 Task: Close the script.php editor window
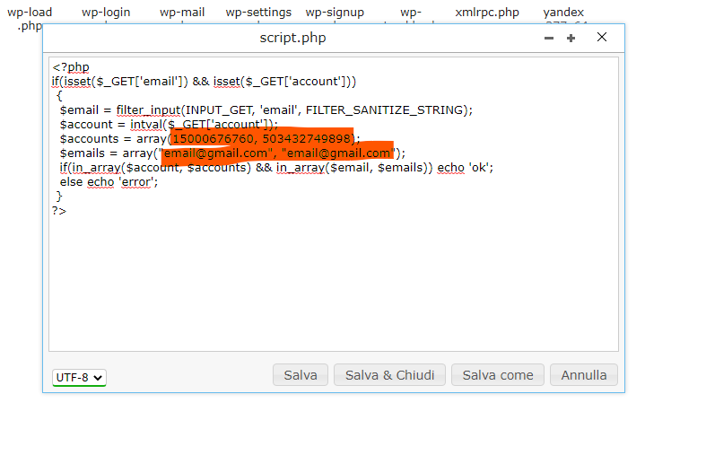tap(602, 38)
